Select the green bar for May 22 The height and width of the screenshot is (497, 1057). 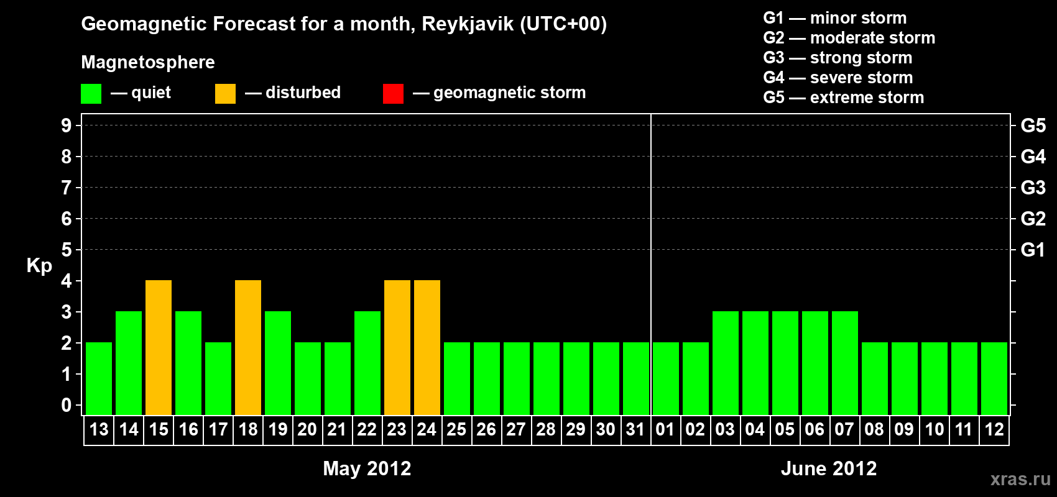pyautogui.click(x=367, y=363)
